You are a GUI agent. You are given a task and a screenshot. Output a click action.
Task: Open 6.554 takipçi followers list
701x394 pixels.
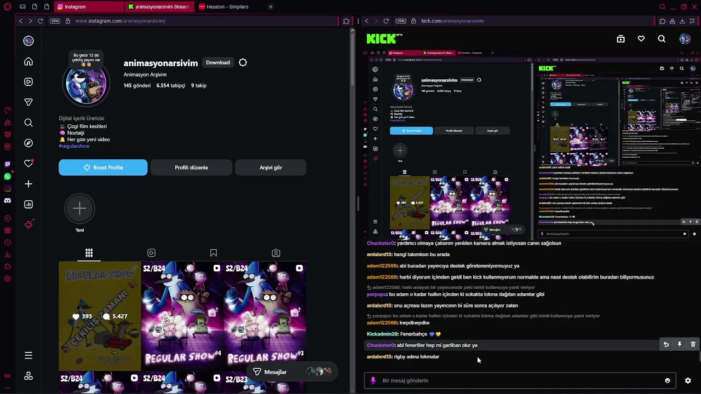tap(171, 85)
